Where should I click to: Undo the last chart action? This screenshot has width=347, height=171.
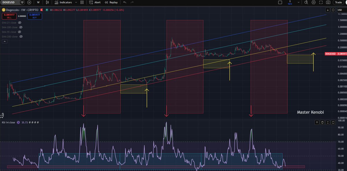[125, 2]
